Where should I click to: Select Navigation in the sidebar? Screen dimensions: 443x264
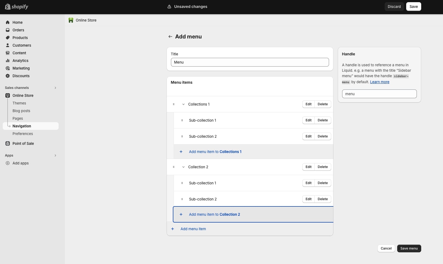[x=31, y=126]
